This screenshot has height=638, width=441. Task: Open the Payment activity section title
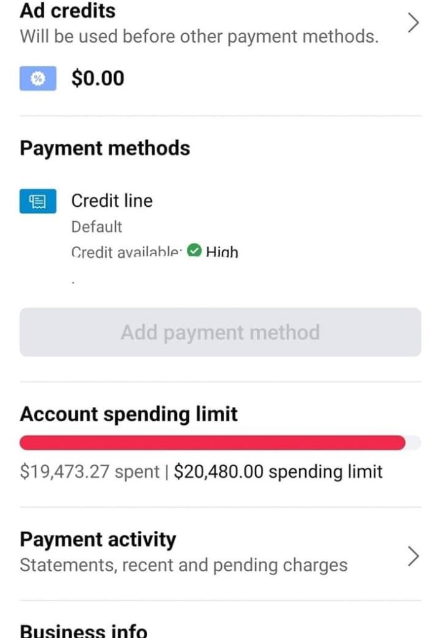pos(98,539)
